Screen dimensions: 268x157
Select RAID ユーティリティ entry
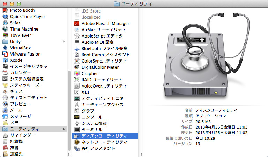coord(105,80)
